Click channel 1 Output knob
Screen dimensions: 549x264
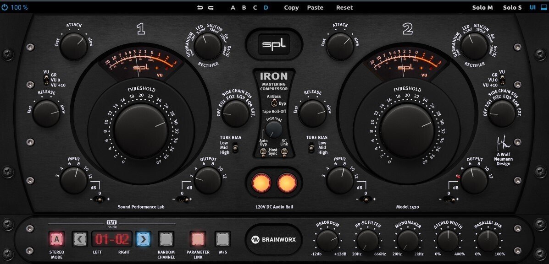tap(208, 180)
